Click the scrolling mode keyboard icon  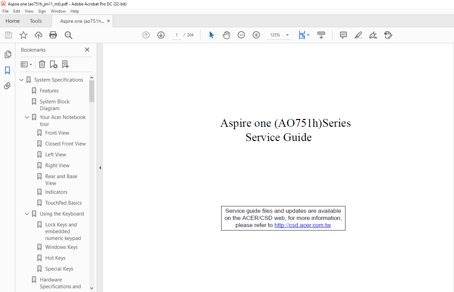(x=321, y=35)
